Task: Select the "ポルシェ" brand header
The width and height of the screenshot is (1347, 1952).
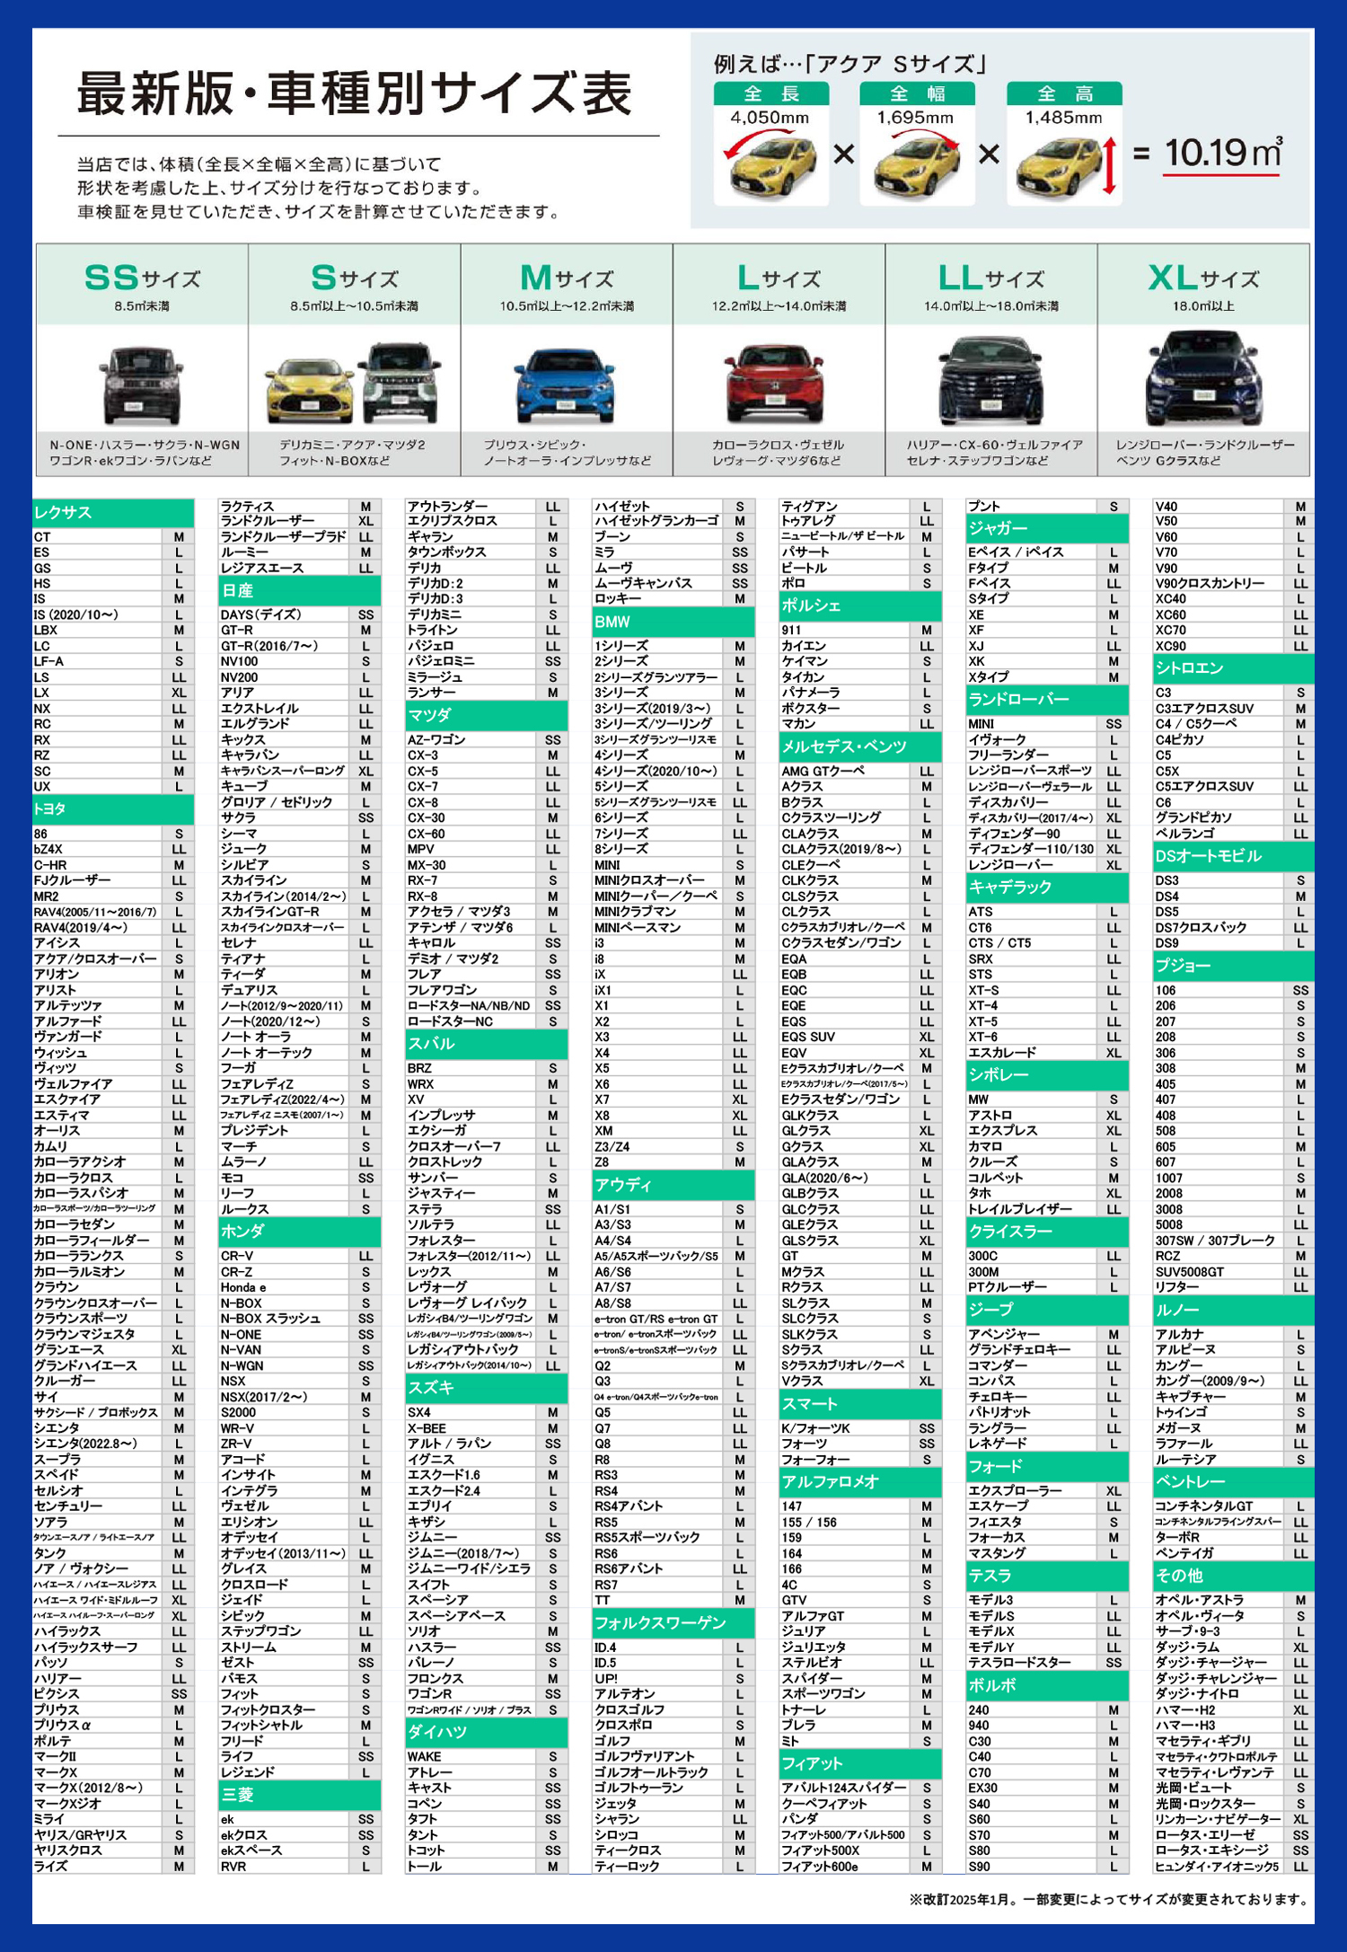Action: tap(860, 606)
